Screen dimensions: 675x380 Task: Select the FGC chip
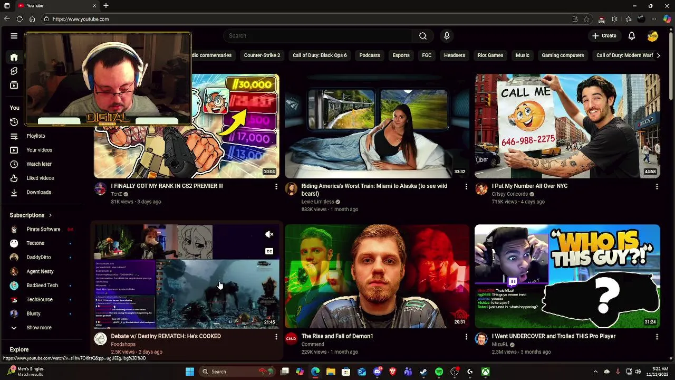pyautogui.click(x=427, y=55)
